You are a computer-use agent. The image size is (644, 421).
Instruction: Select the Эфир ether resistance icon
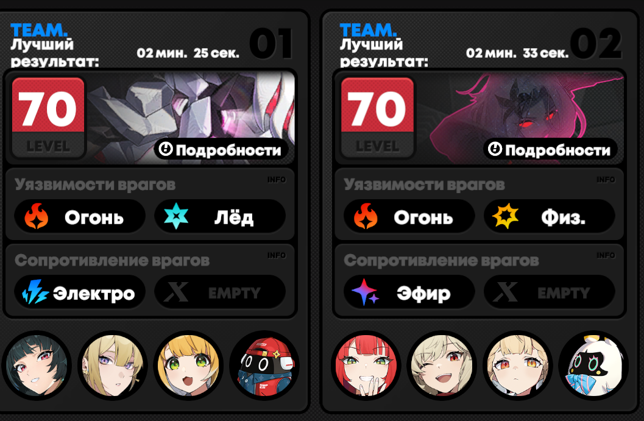[365, 292]
